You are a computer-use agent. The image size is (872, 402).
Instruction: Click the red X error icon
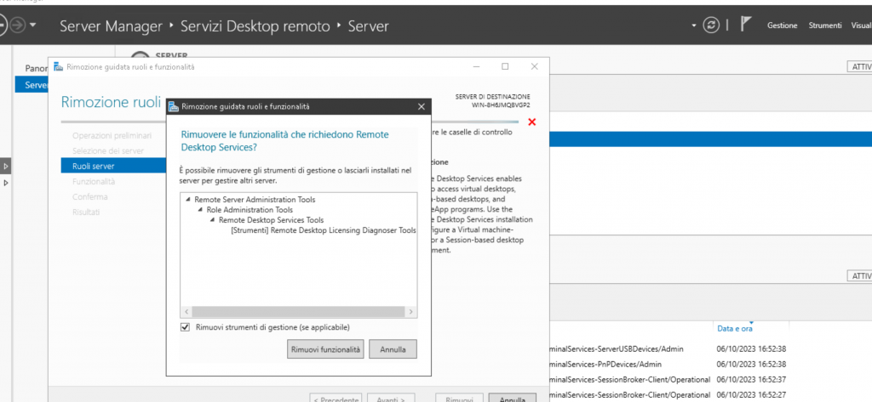point(532,122)
